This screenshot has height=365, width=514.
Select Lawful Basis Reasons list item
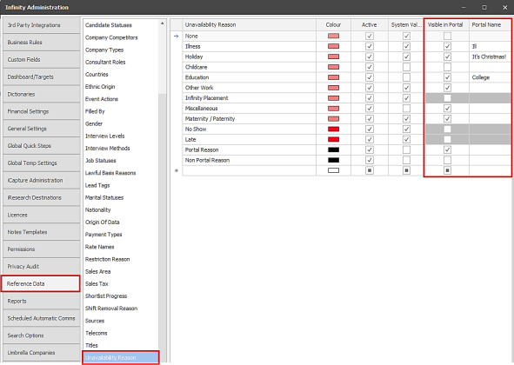tap(110, 173)
